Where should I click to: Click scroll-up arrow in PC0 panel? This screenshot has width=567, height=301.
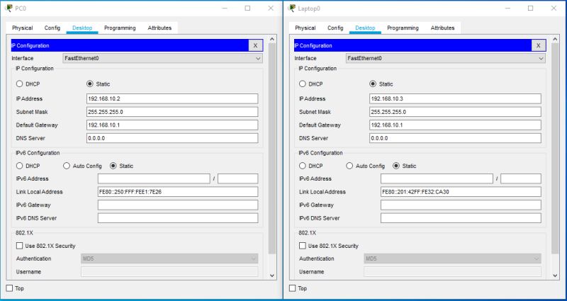coord(272,39)
